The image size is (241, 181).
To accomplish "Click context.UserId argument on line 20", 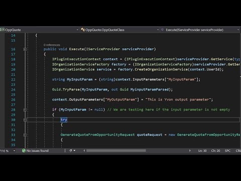I will click(204, 69).
